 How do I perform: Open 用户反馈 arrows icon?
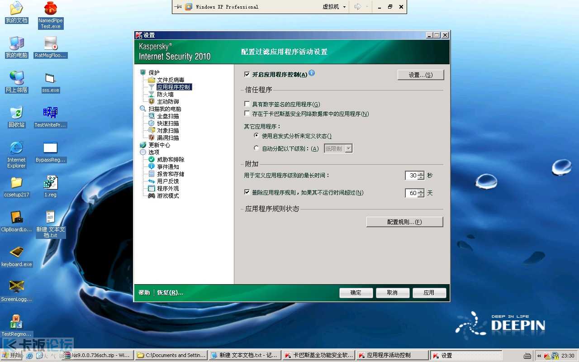click(152, 181)
